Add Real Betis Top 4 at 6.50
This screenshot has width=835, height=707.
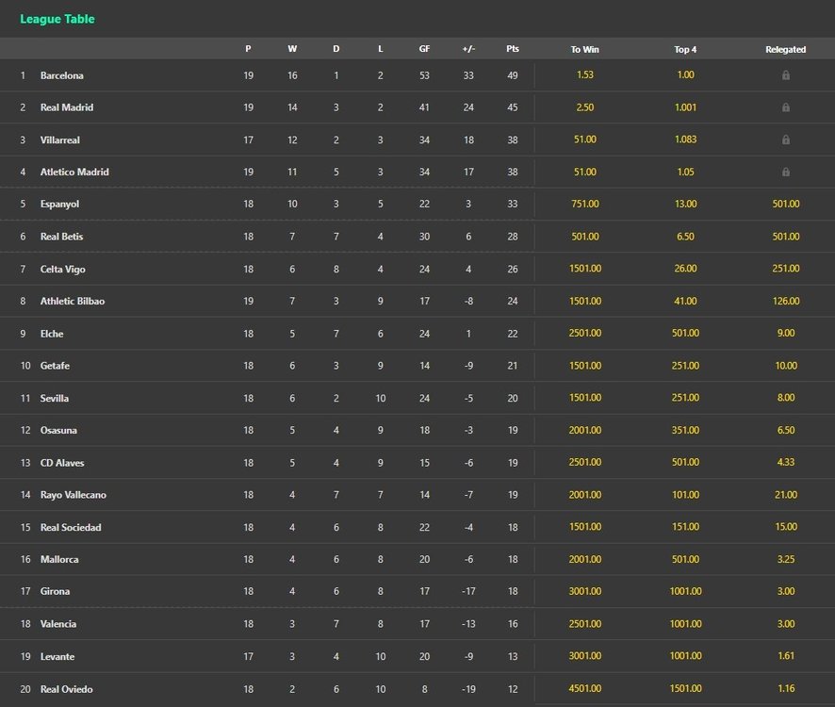[x=685, y=237]
